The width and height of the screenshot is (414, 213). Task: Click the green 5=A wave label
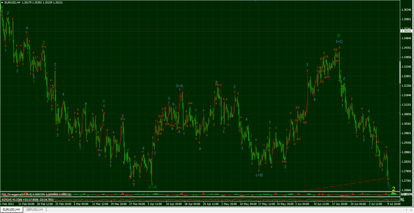tap(153, 187)
